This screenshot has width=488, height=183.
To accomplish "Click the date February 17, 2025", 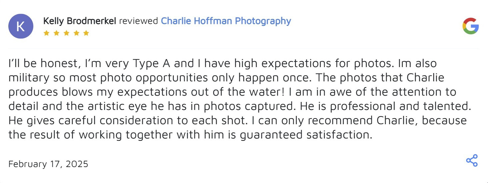I will [48, 164].
